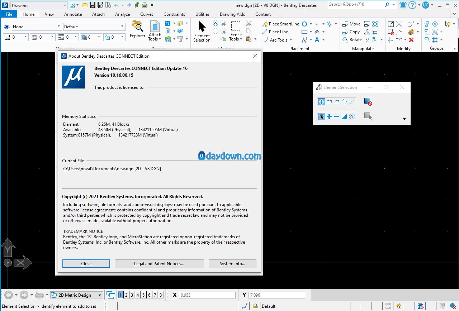Choose the Invert mode in Element Selection
Screen dimensions: 459x311
coord(344,116)
